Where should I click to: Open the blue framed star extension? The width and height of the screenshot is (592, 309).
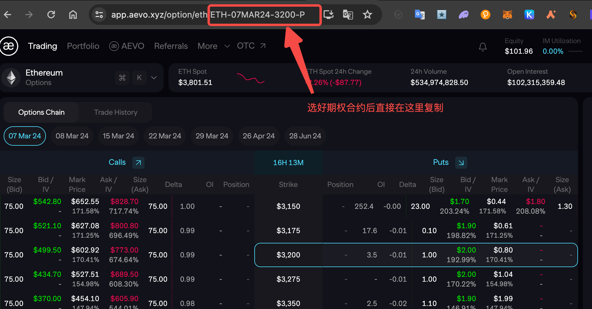pyautogui.click(x=442, y=15)
